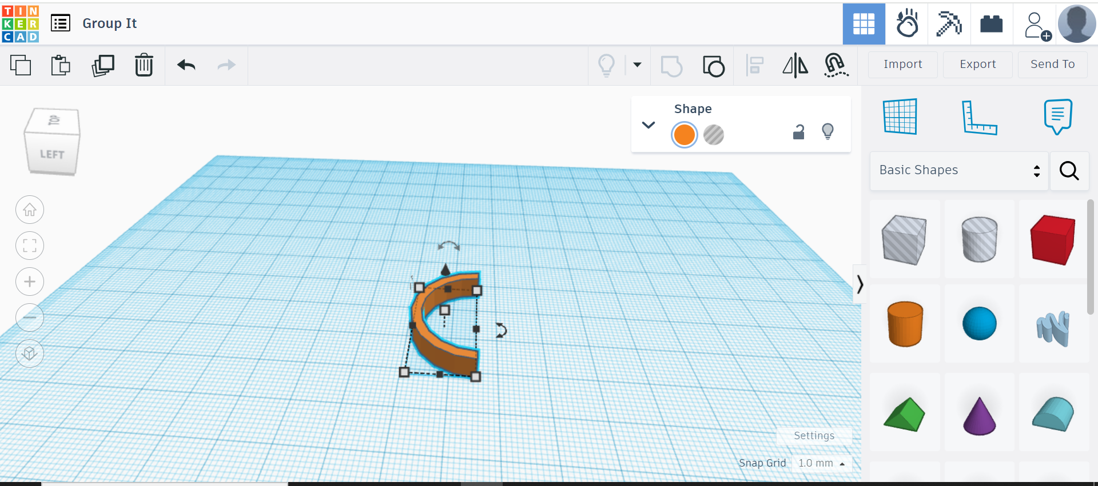
Task: Click the Zoom in plus button
Action: [30, 282]
